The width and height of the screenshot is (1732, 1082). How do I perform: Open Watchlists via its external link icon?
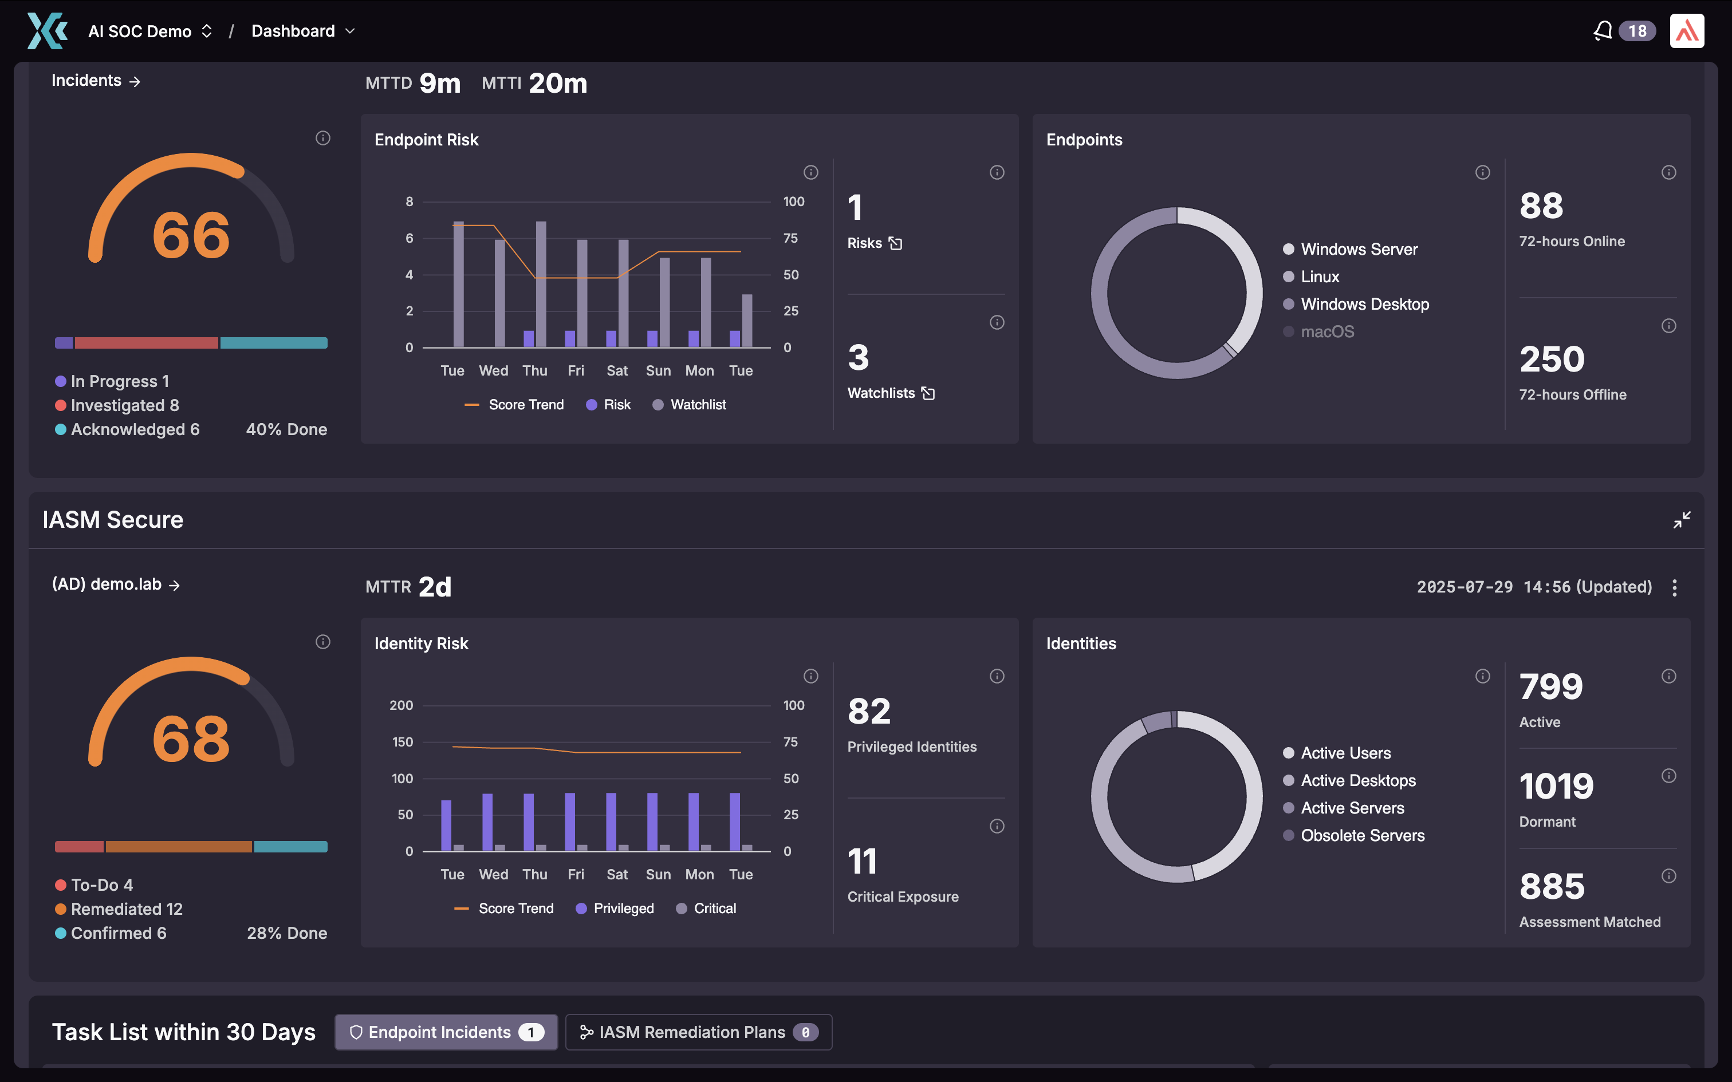click(928, 393)
